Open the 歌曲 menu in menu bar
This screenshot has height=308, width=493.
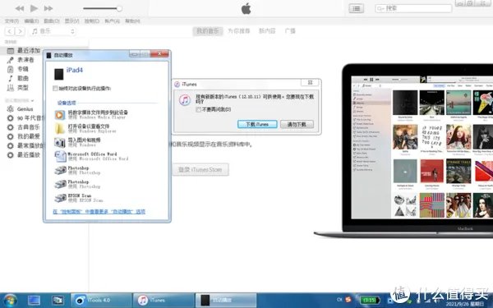point(52,21)
